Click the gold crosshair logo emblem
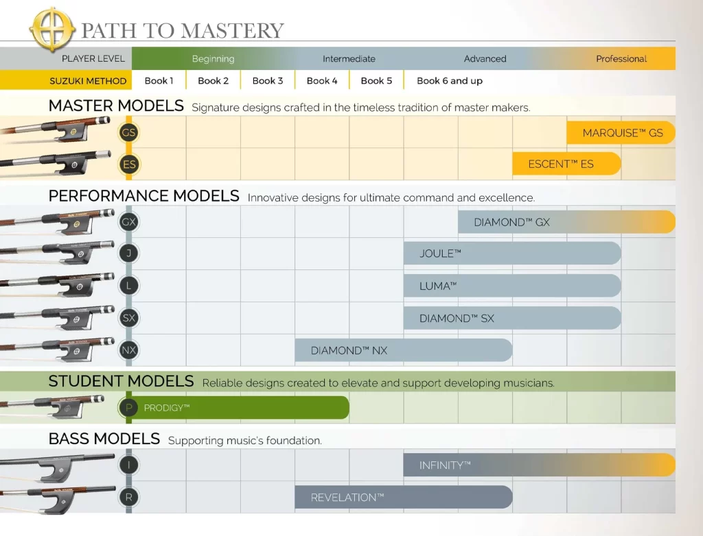Image resolution: width=703 pixels, height=536 pixels. point(52,29)
